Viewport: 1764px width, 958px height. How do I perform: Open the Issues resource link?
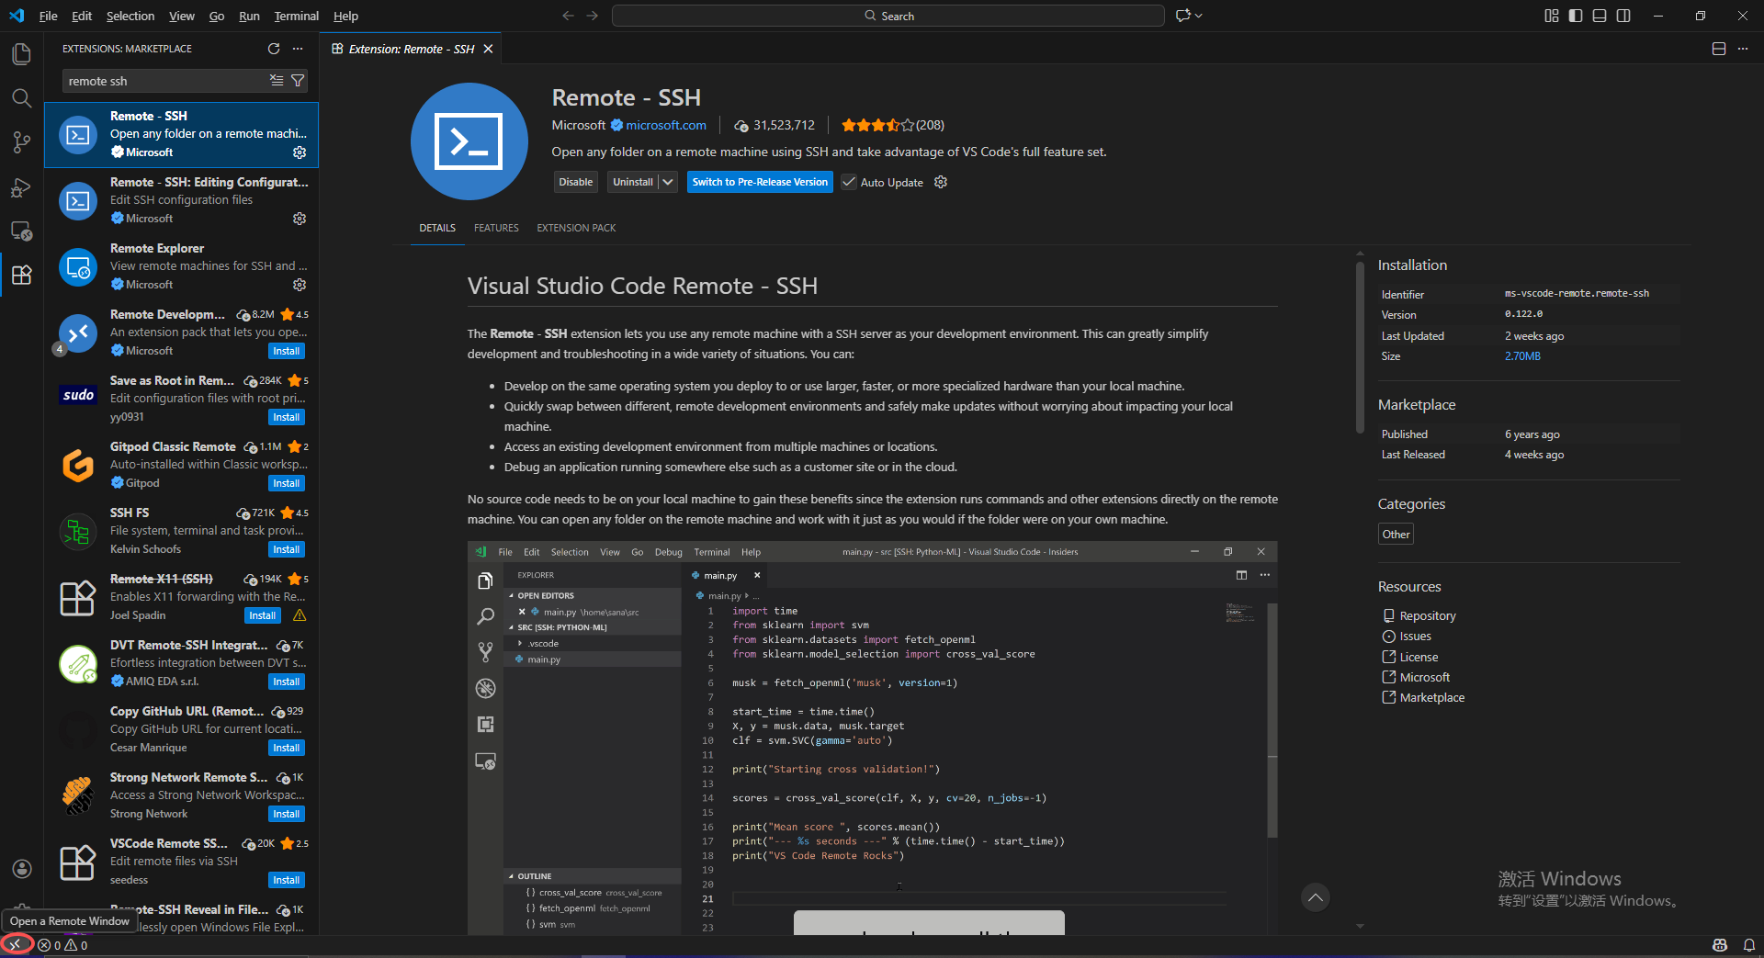tap(1415, 636)
